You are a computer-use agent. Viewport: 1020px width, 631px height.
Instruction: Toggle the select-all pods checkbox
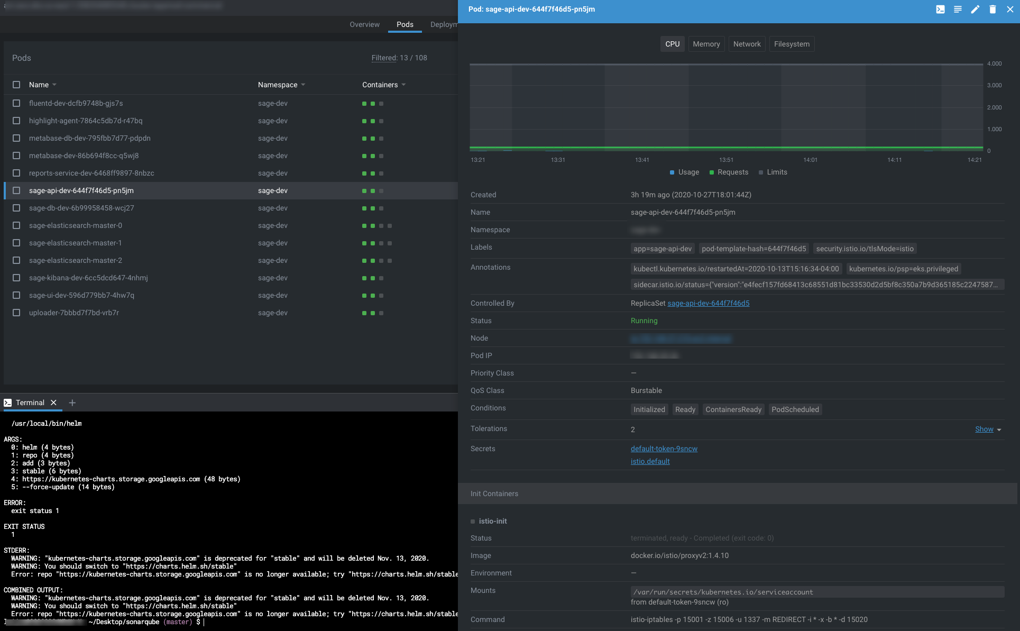coord(16,85)
